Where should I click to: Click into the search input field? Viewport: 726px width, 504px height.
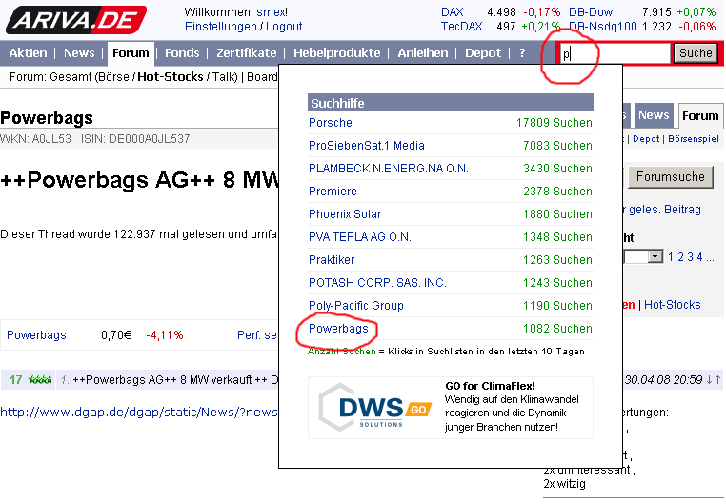615,53
